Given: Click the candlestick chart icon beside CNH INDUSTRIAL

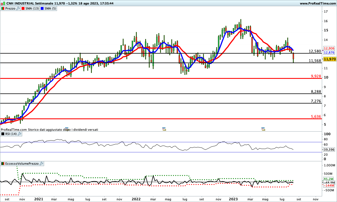Looking at the screenshot, I should point(3,3).
